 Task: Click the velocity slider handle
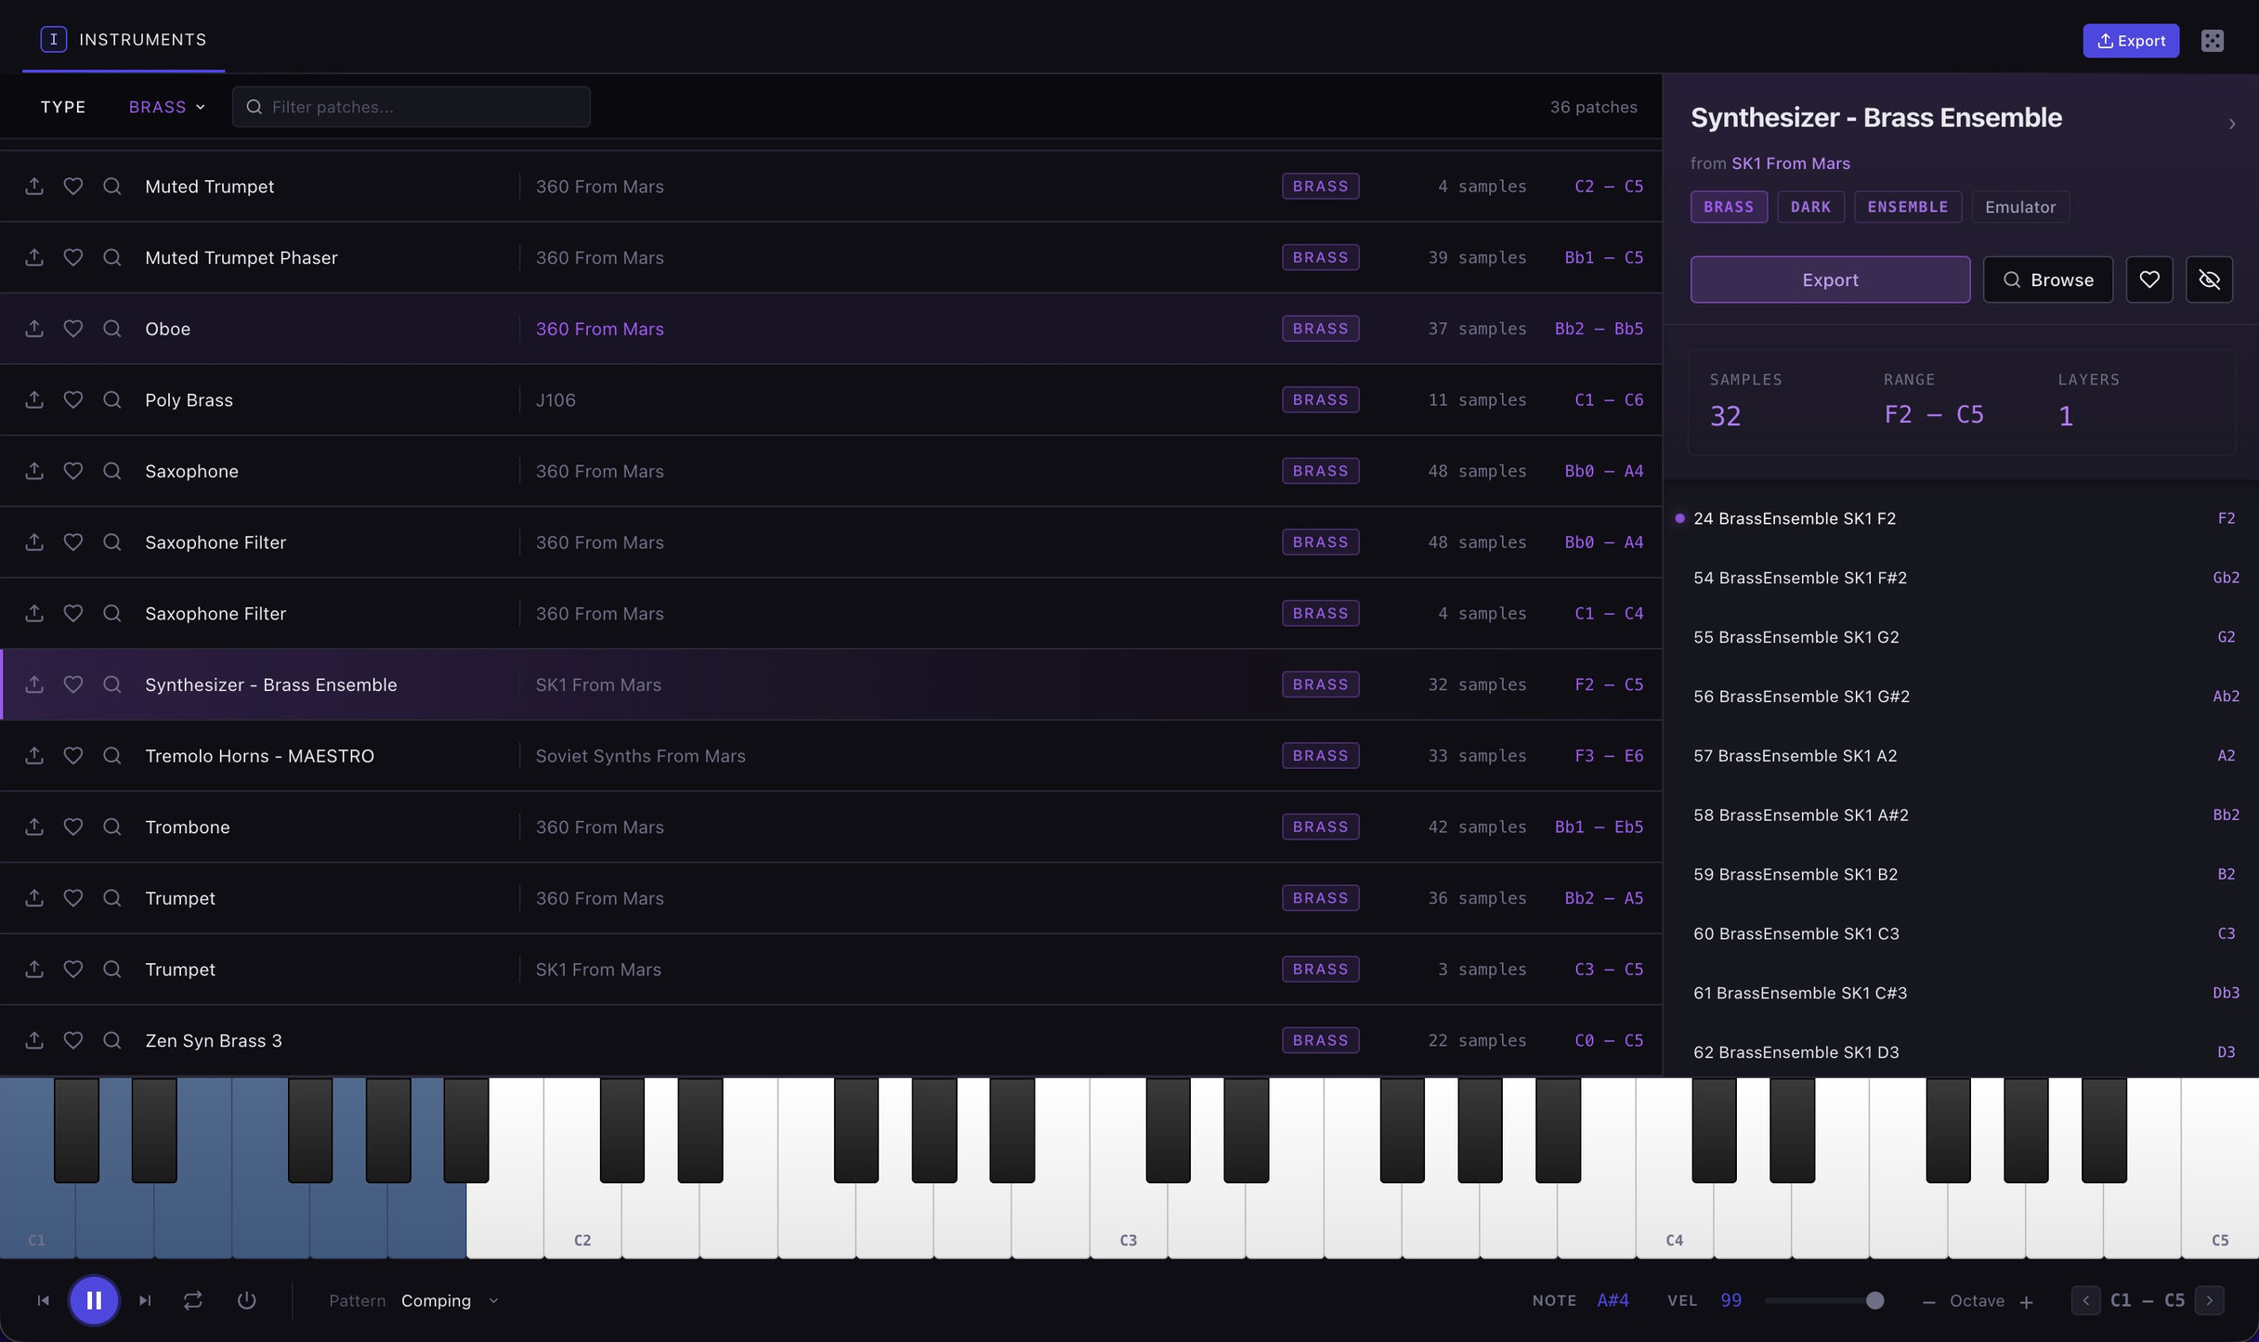(1875, 1300)
